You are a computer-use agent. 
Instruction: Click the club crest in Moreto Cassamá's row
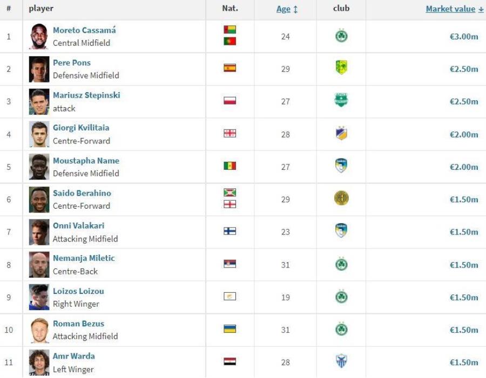(341, 36)
